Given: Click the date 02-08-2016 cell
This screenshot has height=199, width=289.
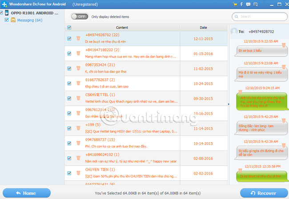Looking at the screenshot, I should 203,159.
